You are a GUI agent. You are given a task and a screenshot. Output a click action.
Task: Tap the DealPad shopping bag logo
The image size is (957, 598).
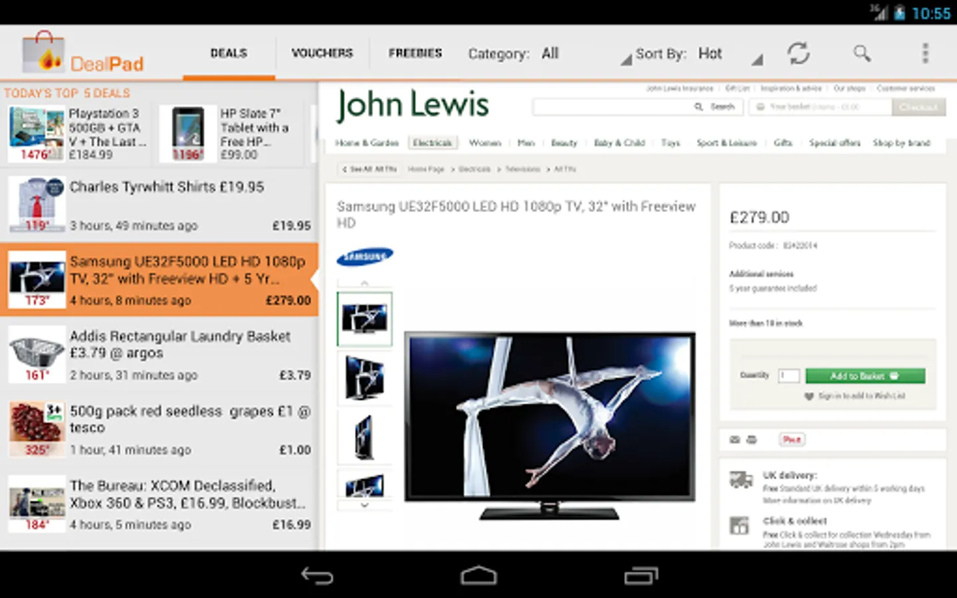(x=44, y=52)
